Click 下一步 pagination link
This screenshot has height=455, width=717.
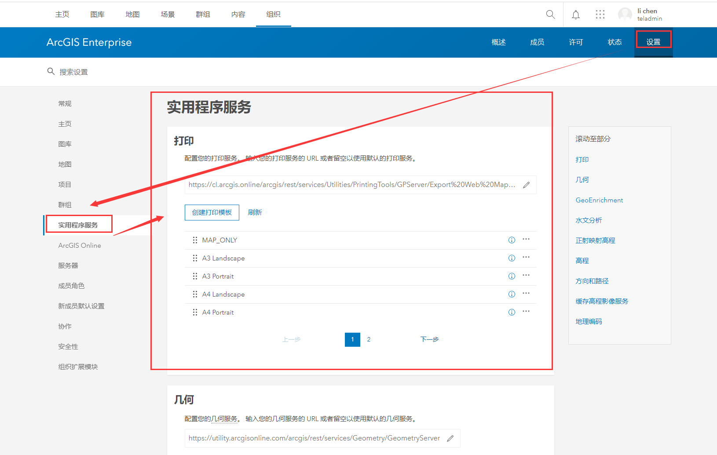[430, 340]
